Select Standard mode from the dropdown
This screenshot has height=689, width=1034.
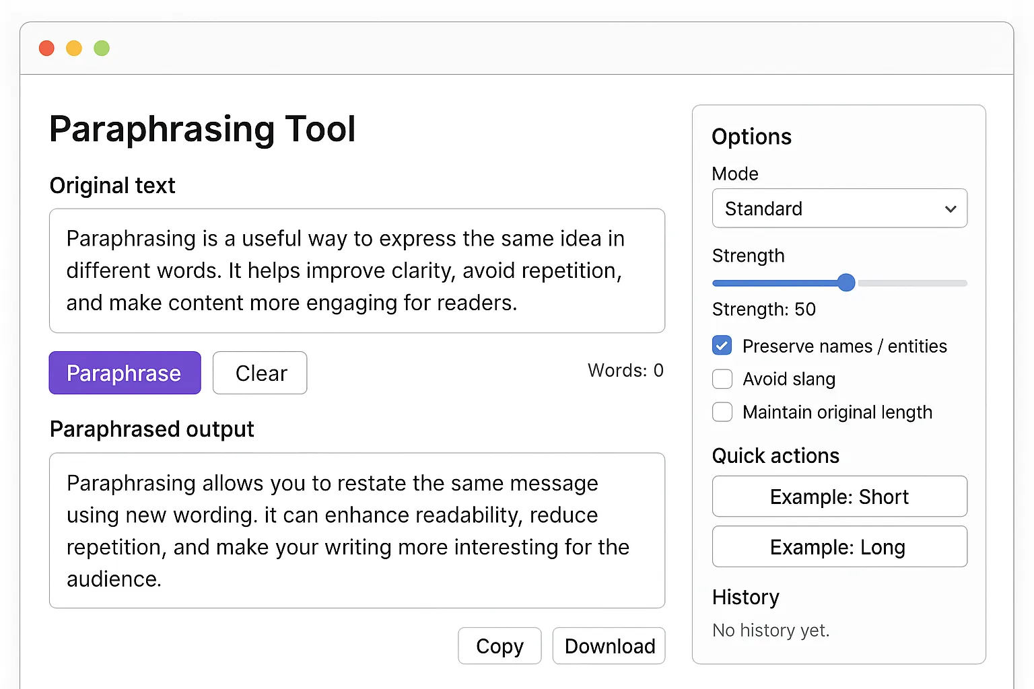pyautogui.click(x=839, y=209)
